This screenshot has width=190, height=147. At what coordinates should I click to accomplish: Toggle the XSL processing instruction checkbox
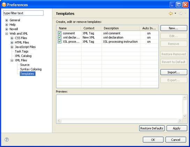point(59,42)
